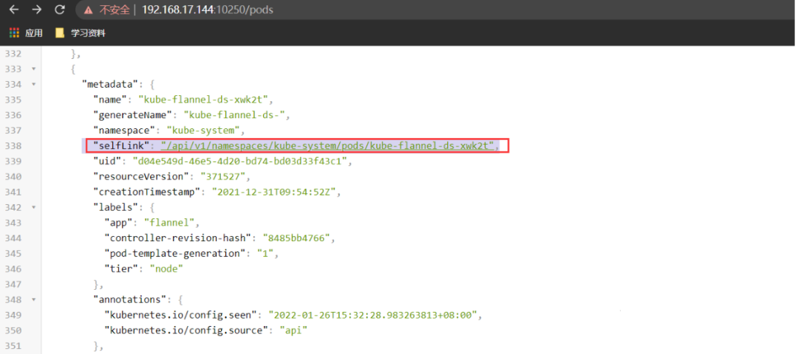Open the selfLink /api/v1/namespaces/kube-system/pods URL
The width and height of the screenshot is (798, 354).
(x=328, y=146)
